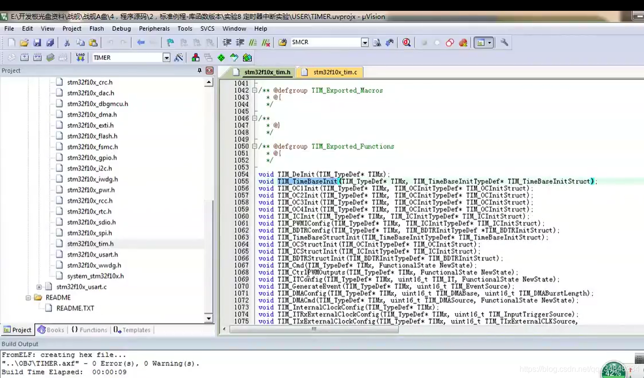Uncomment selection icon with red x
Screen dimensions: 644x378
[266, 43]
